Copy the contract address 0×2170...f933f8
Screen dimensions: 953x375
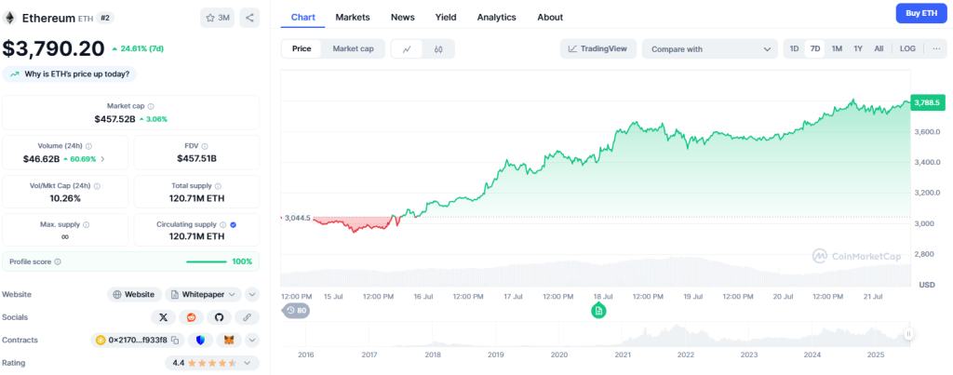pos(174,340)
